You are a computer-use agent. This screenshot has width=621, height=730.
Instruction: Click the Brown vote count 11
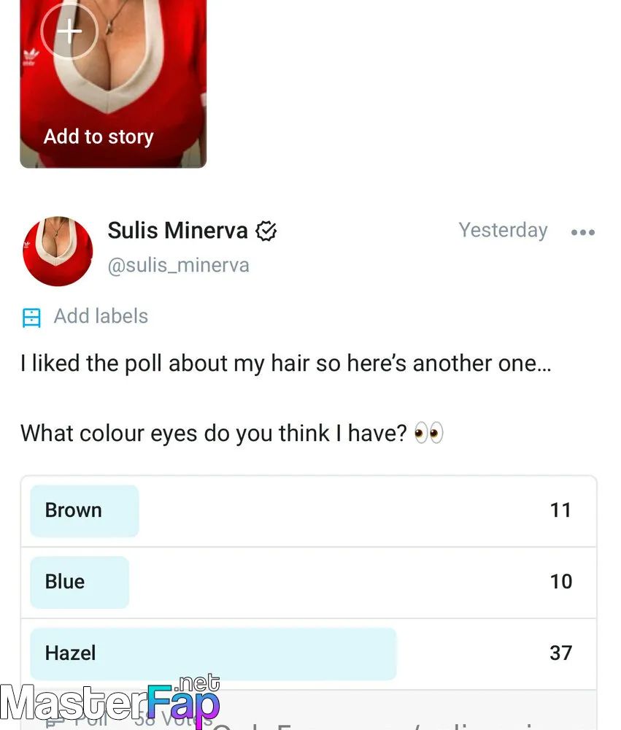[x=560, y=510]
